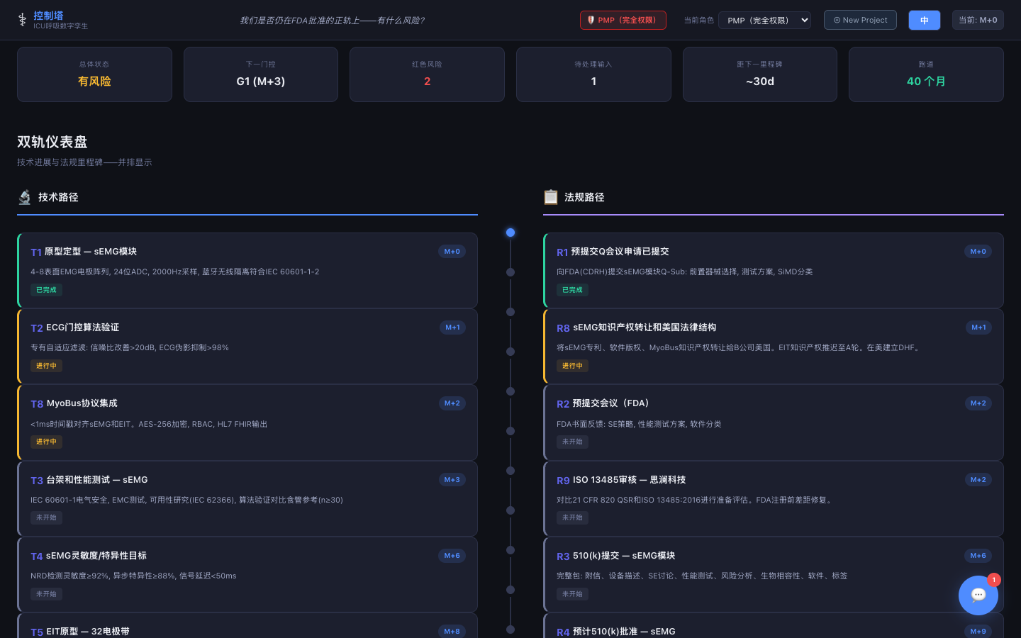Open the 红色风险 card showing 2

coord(427,74)
